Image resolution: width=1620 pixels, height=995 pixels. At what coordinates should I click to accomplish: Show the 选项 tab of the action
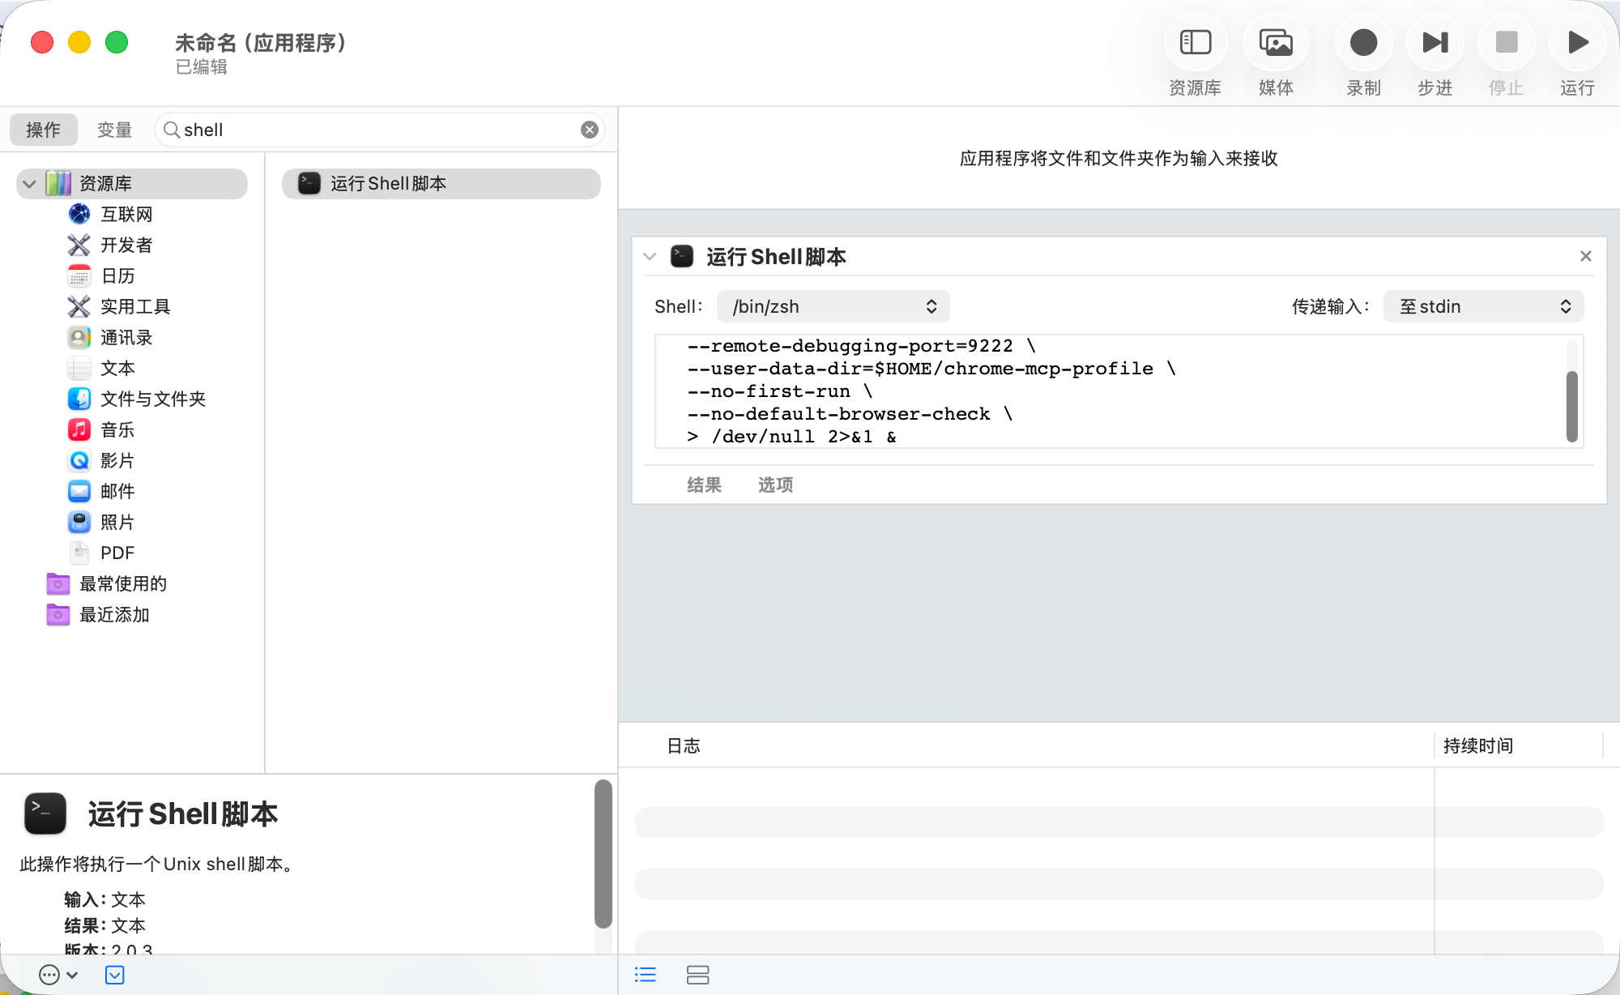(x=775, y=485)
